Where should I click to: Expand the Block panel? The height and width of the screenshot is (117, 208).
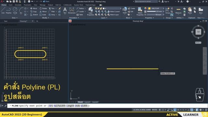pos(129,18)
